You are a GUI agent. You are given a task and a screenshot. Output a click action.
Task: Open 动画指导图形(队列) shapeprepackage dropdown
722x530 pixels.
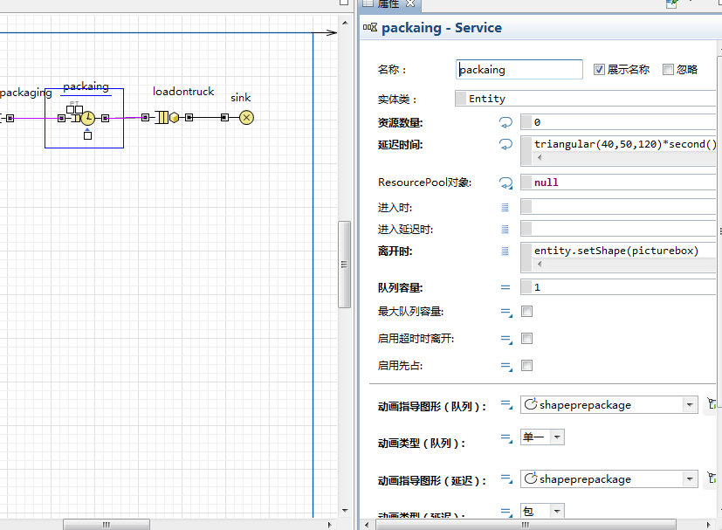(690, 405)
